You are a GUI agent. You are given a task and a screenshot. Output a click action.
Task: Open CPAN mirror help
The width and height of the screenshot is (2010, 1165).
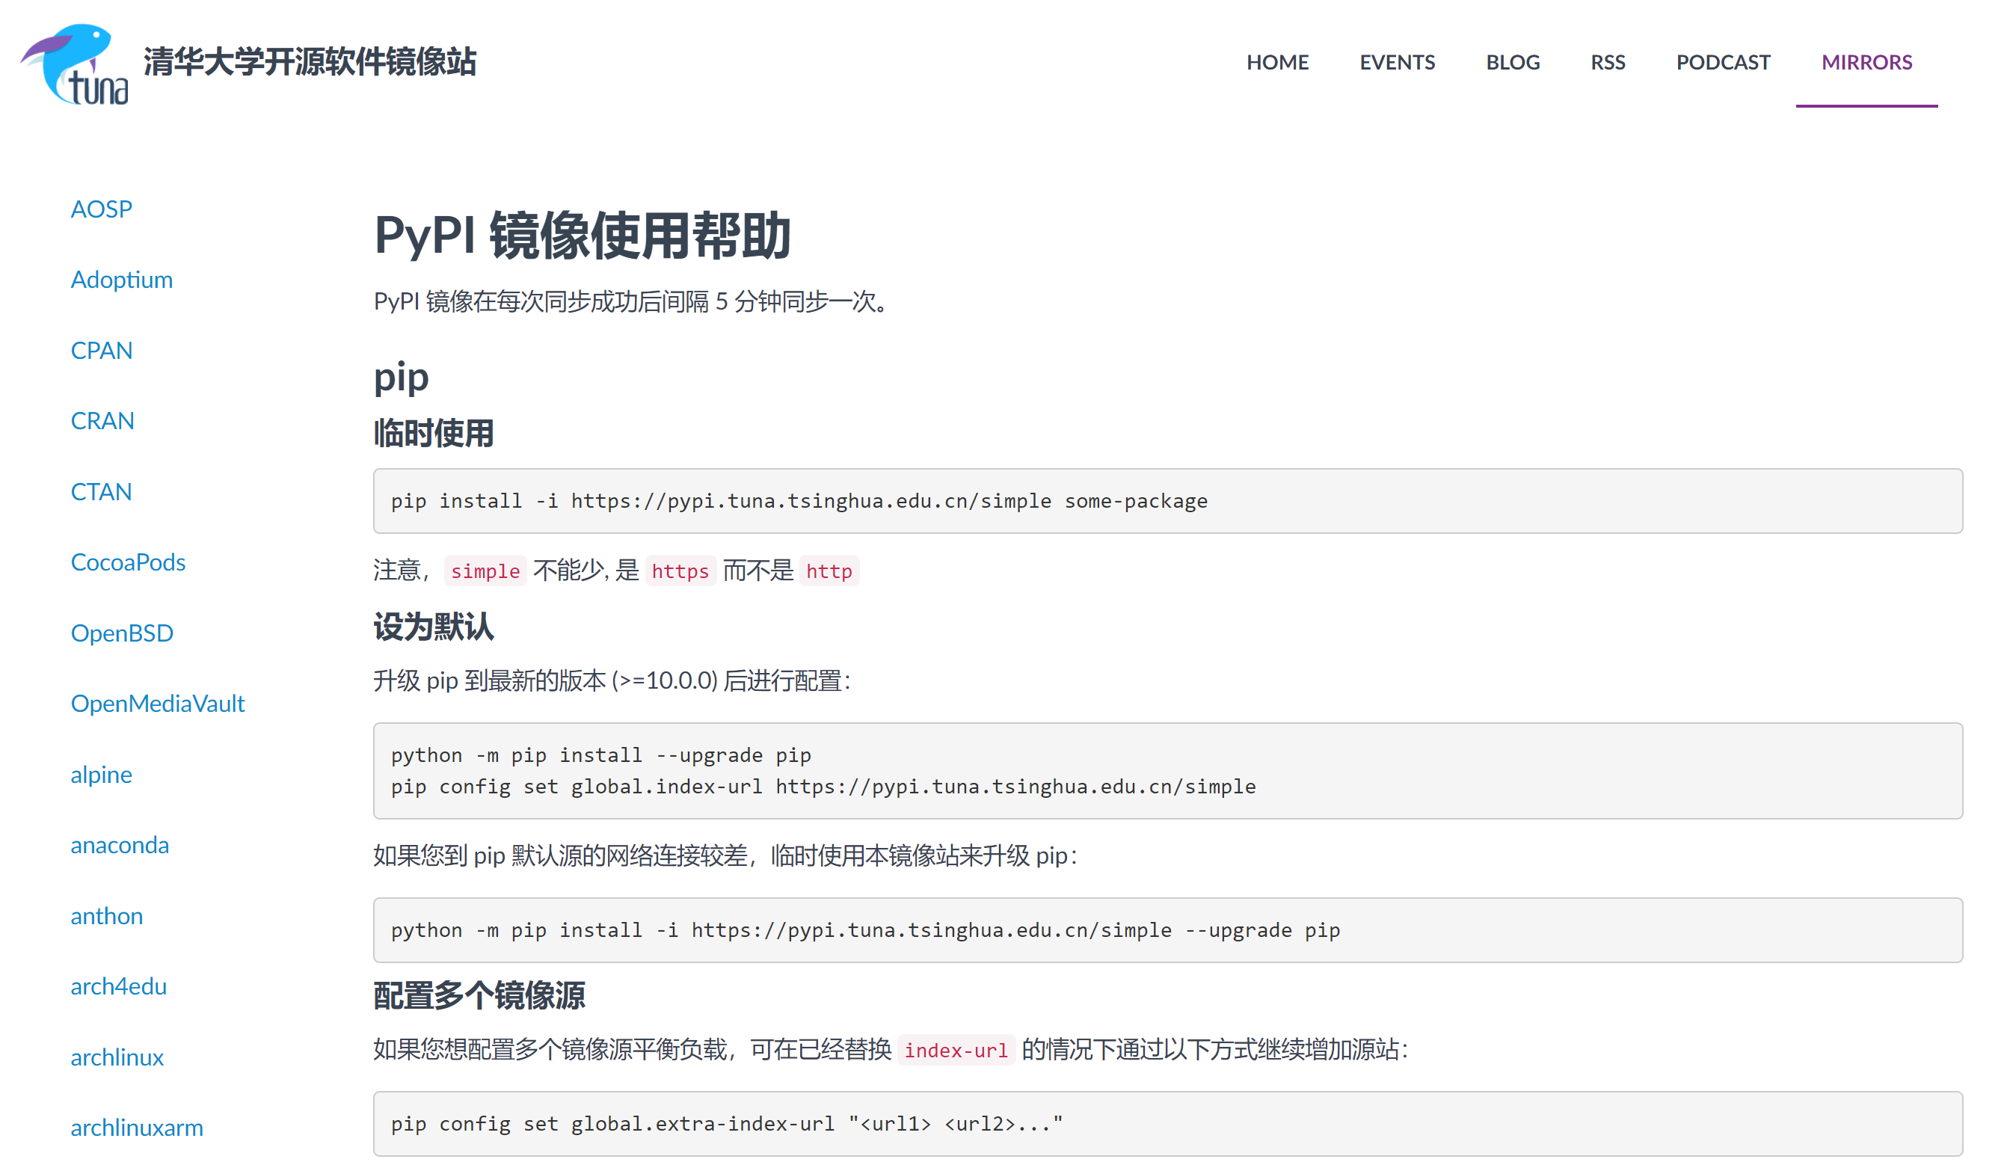[x=101, y=350]
